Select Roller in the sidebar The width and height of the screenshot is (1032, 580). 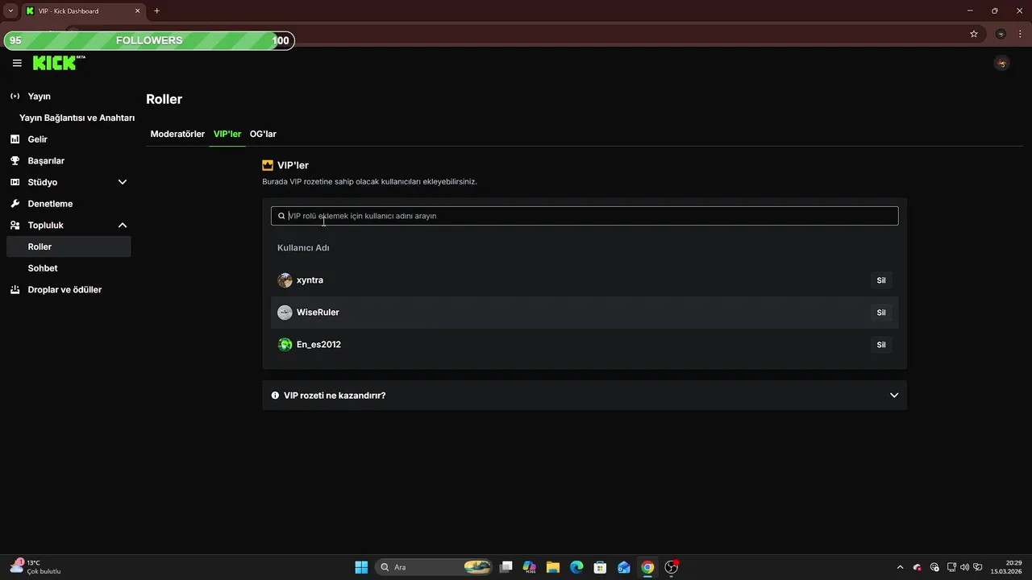[x=68, y=246]
